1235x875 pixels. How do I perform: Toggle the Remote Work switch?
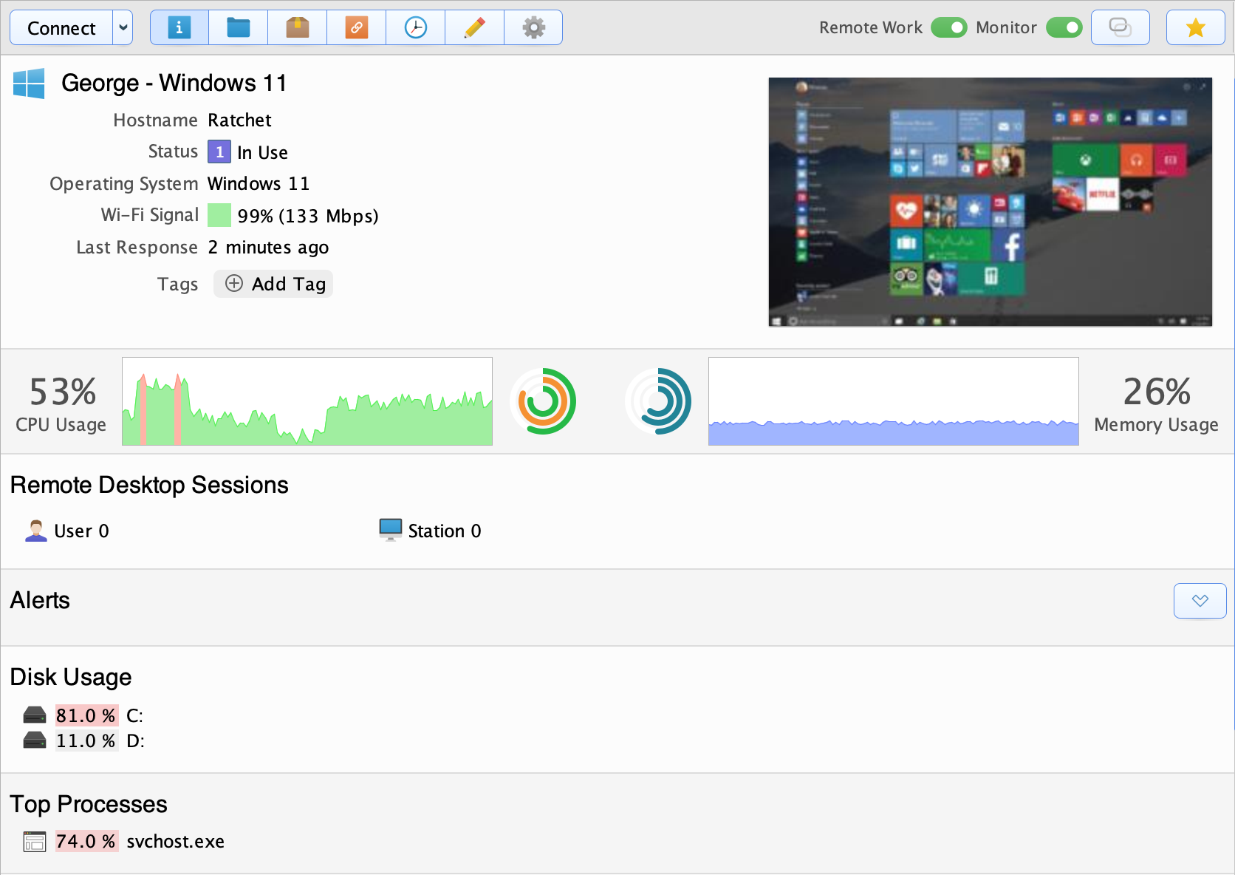coord(949,28)
